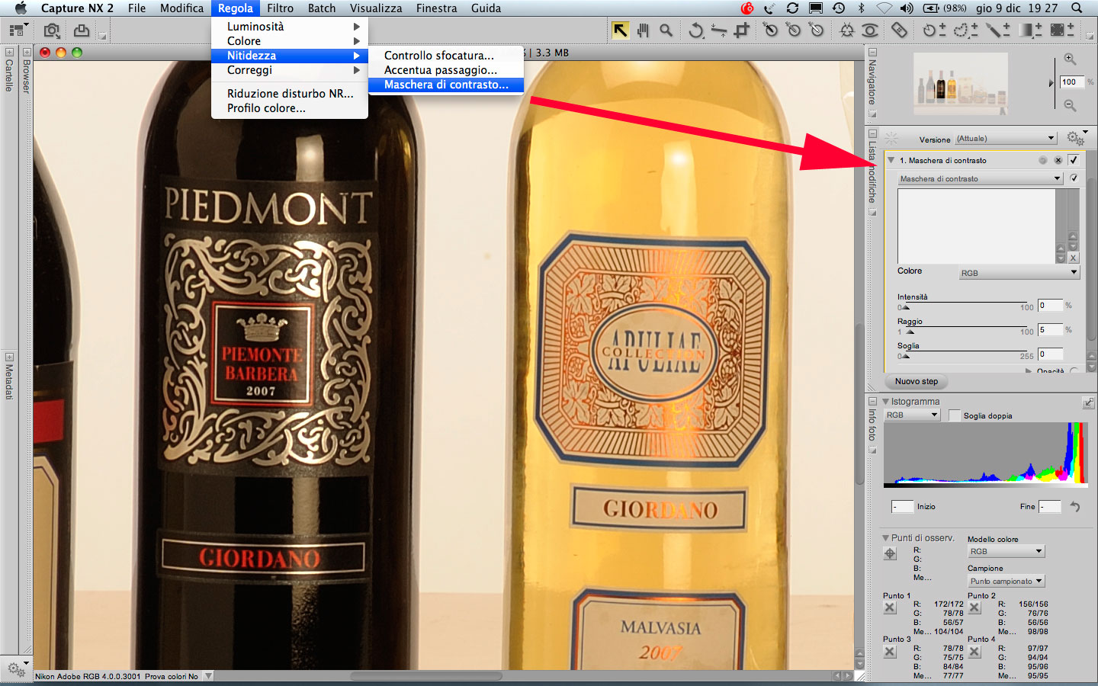Zoom out with navigator minus magnifier
Image resolution: width=1098 pixels, height=686 pixels.
[x=1070, y=106]
